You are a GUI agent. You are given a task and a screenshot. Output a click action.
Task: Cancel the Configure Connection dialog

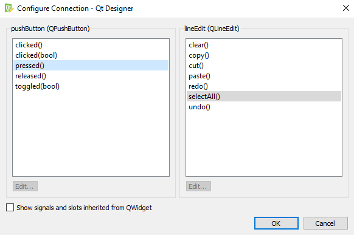click(x=325, y=223)
